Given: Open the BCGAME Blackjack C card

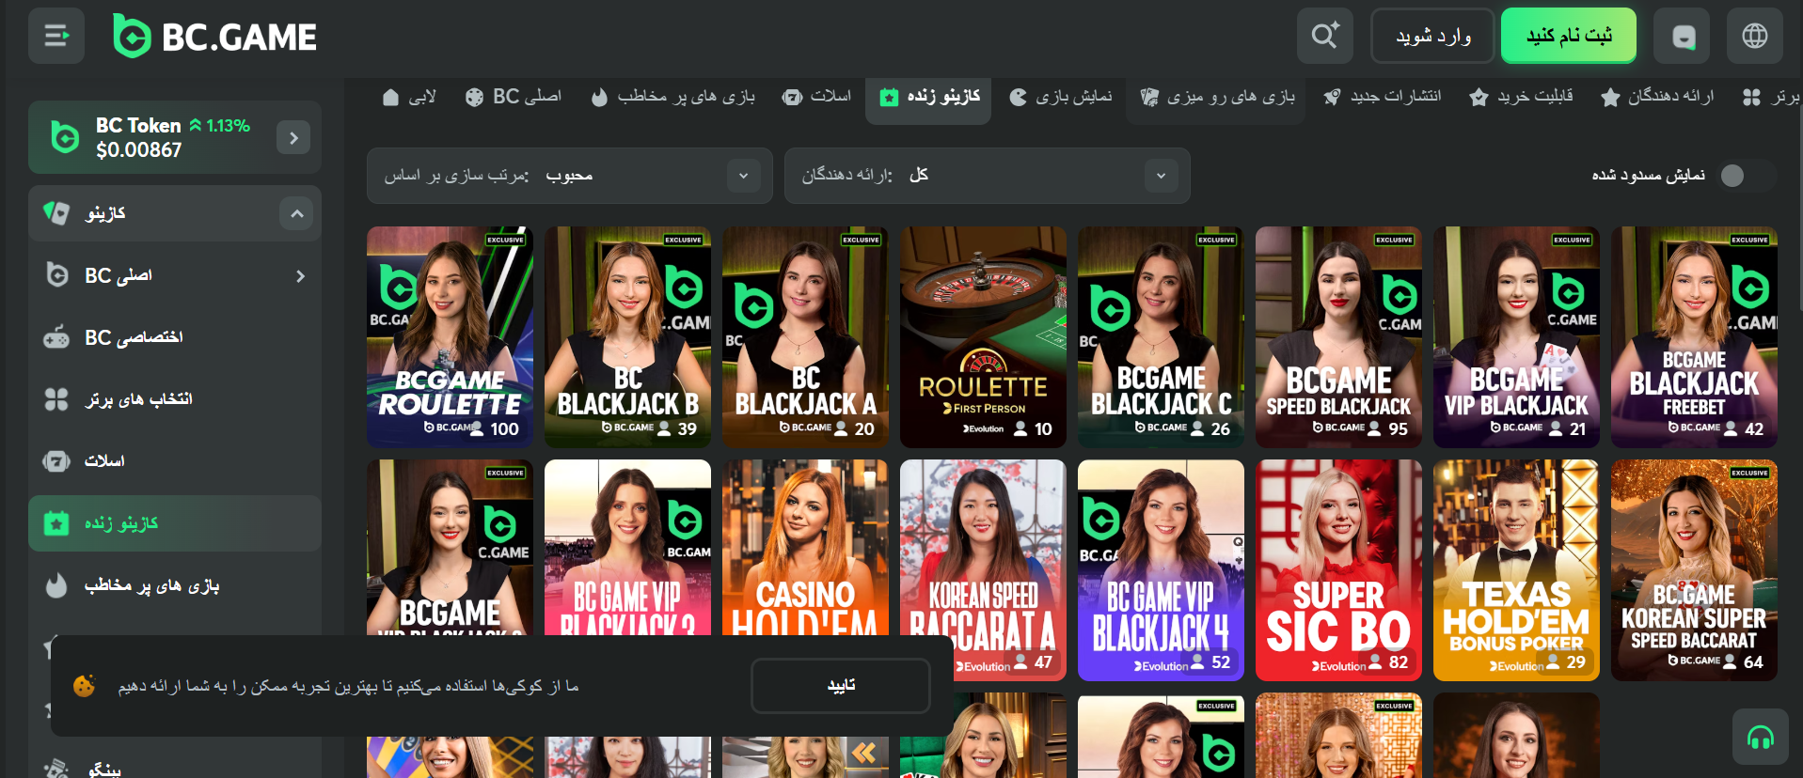Looking at the screenshot, I should 1161,337.
